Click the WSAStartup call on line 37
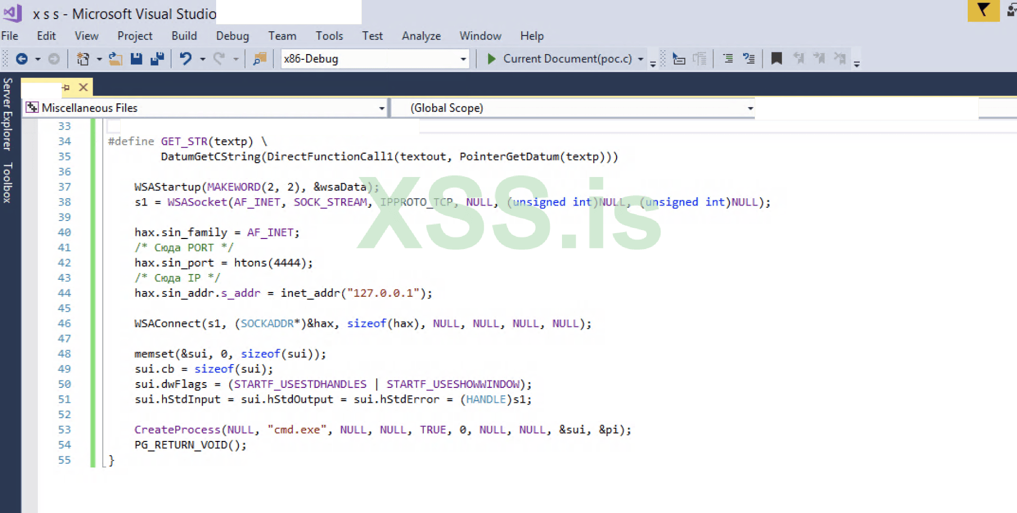The width and height of the screenshot is (1017, 513). (167, 187)
